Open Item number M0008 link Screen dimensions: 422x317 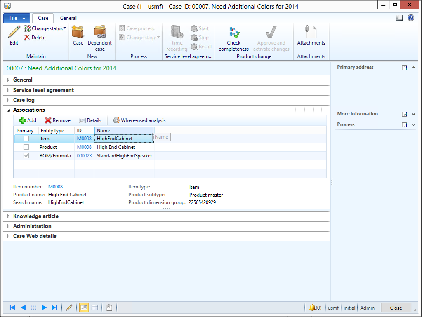pyautogui.click(x=55, y=187)
